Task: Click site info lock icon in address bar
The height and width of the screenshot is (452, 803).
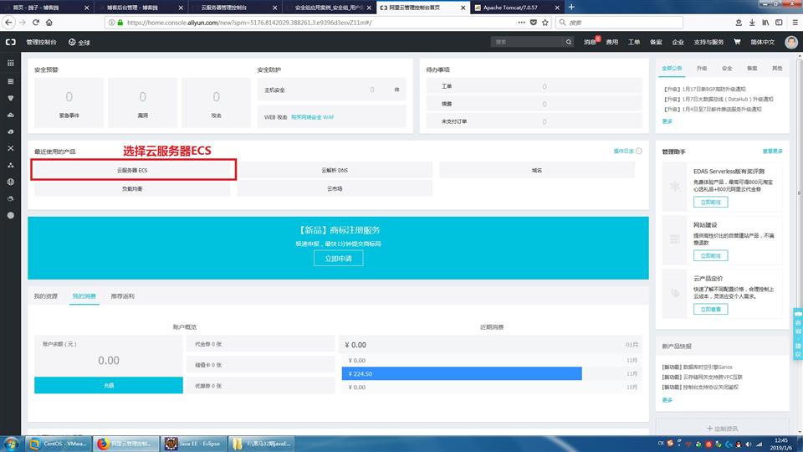Action: (120, 23)
